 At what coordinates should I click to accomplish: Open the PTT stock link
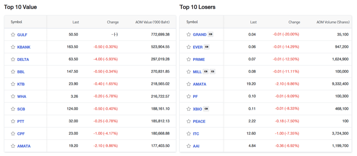tap(21, 121)
